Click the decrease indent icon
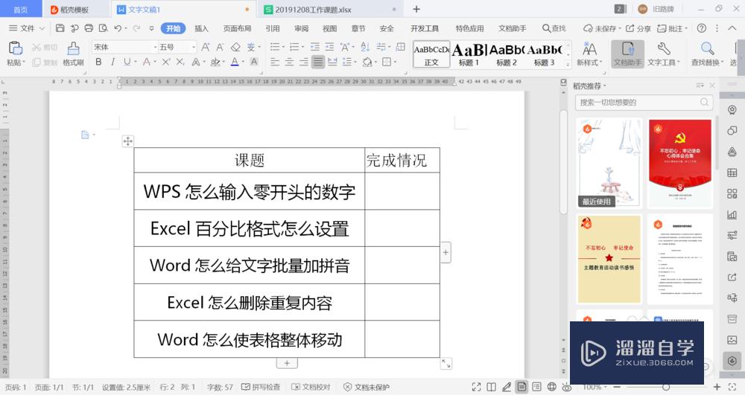745x395 pixels. click(315, 47)
